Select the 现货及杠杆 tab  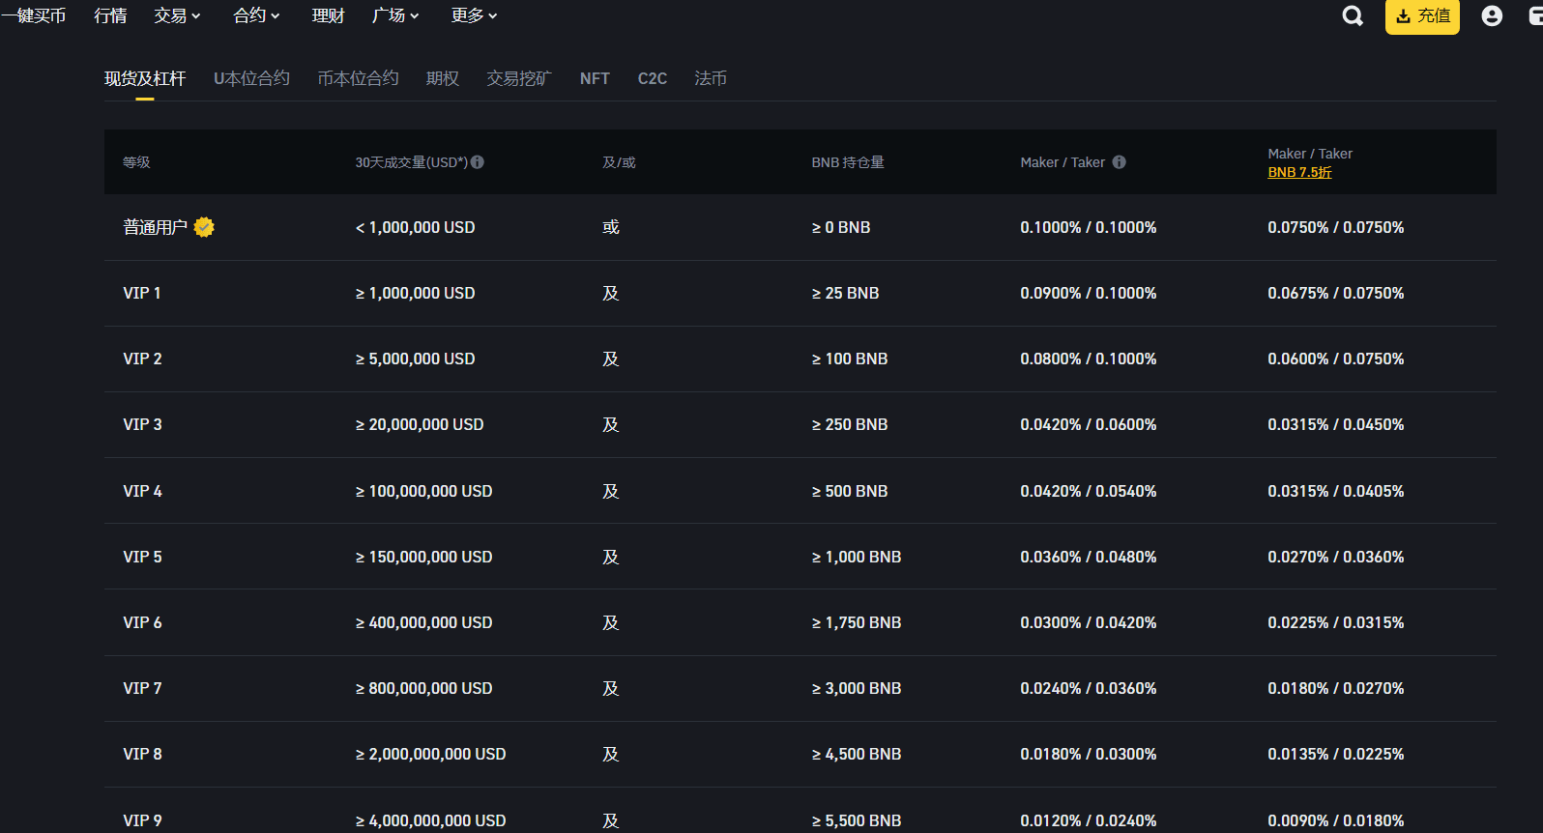145,78
